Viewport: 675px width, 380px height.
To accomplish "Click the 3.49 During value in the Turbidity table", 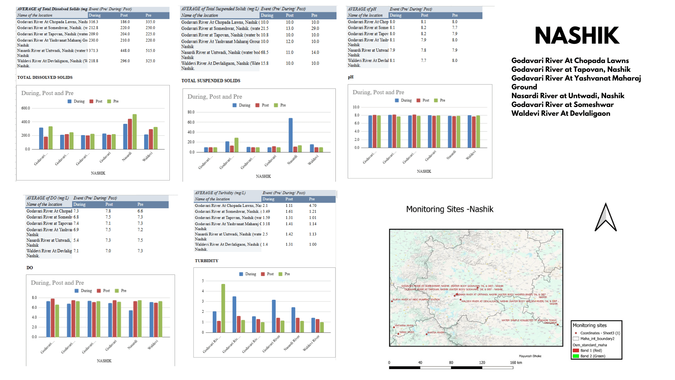I will tap(266, 211).
